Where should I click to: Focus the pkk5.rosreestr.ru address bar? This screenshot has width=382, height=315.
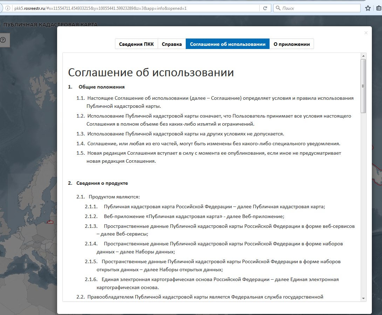tap(135, 8)
